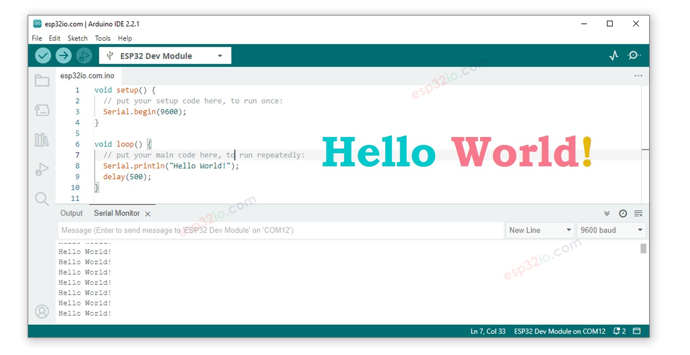This screenshot has width=690, height=355.
Task: Toggle autoscroll in the Serial Monitor
Action: tap(607, 213)
